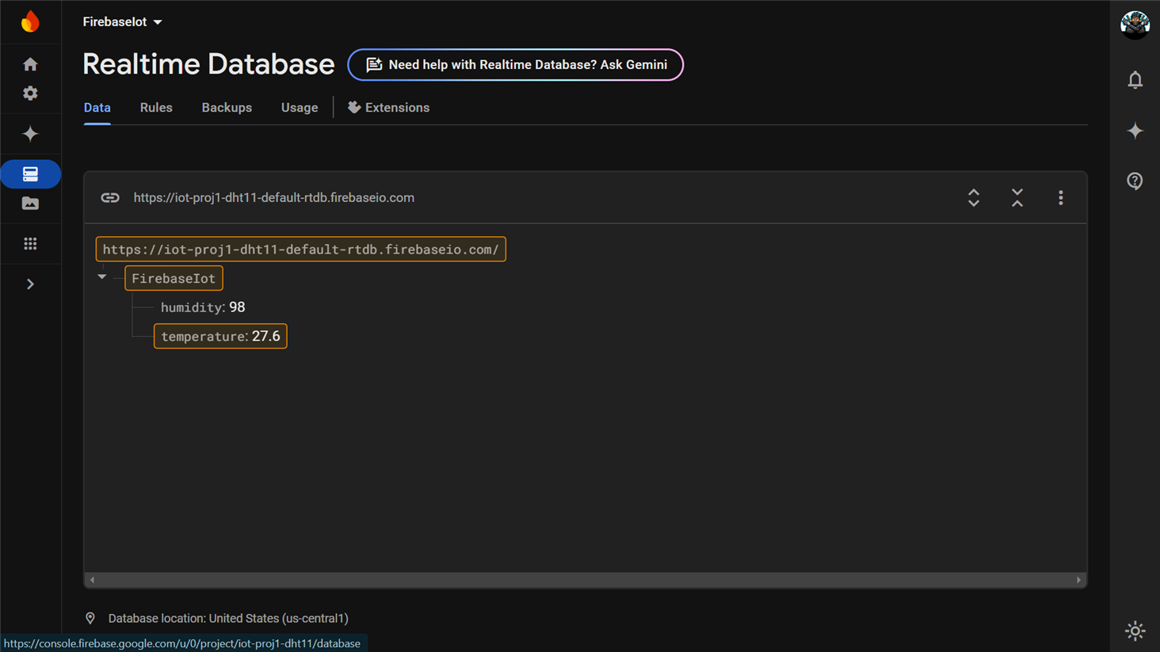This screenshot has height=652, width=1160.
Task: Open notifications bell icon
Action: (x=1135, y=80)
